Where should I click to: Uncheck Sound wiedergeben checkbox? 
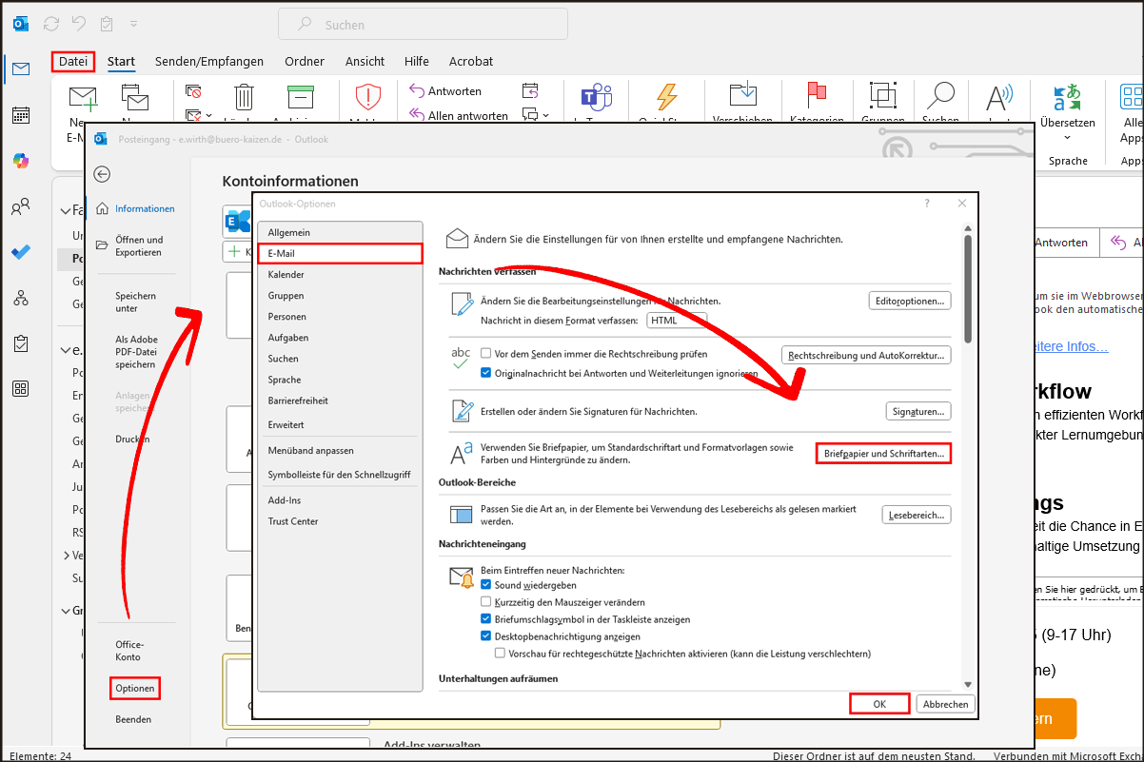pos(486,585)
